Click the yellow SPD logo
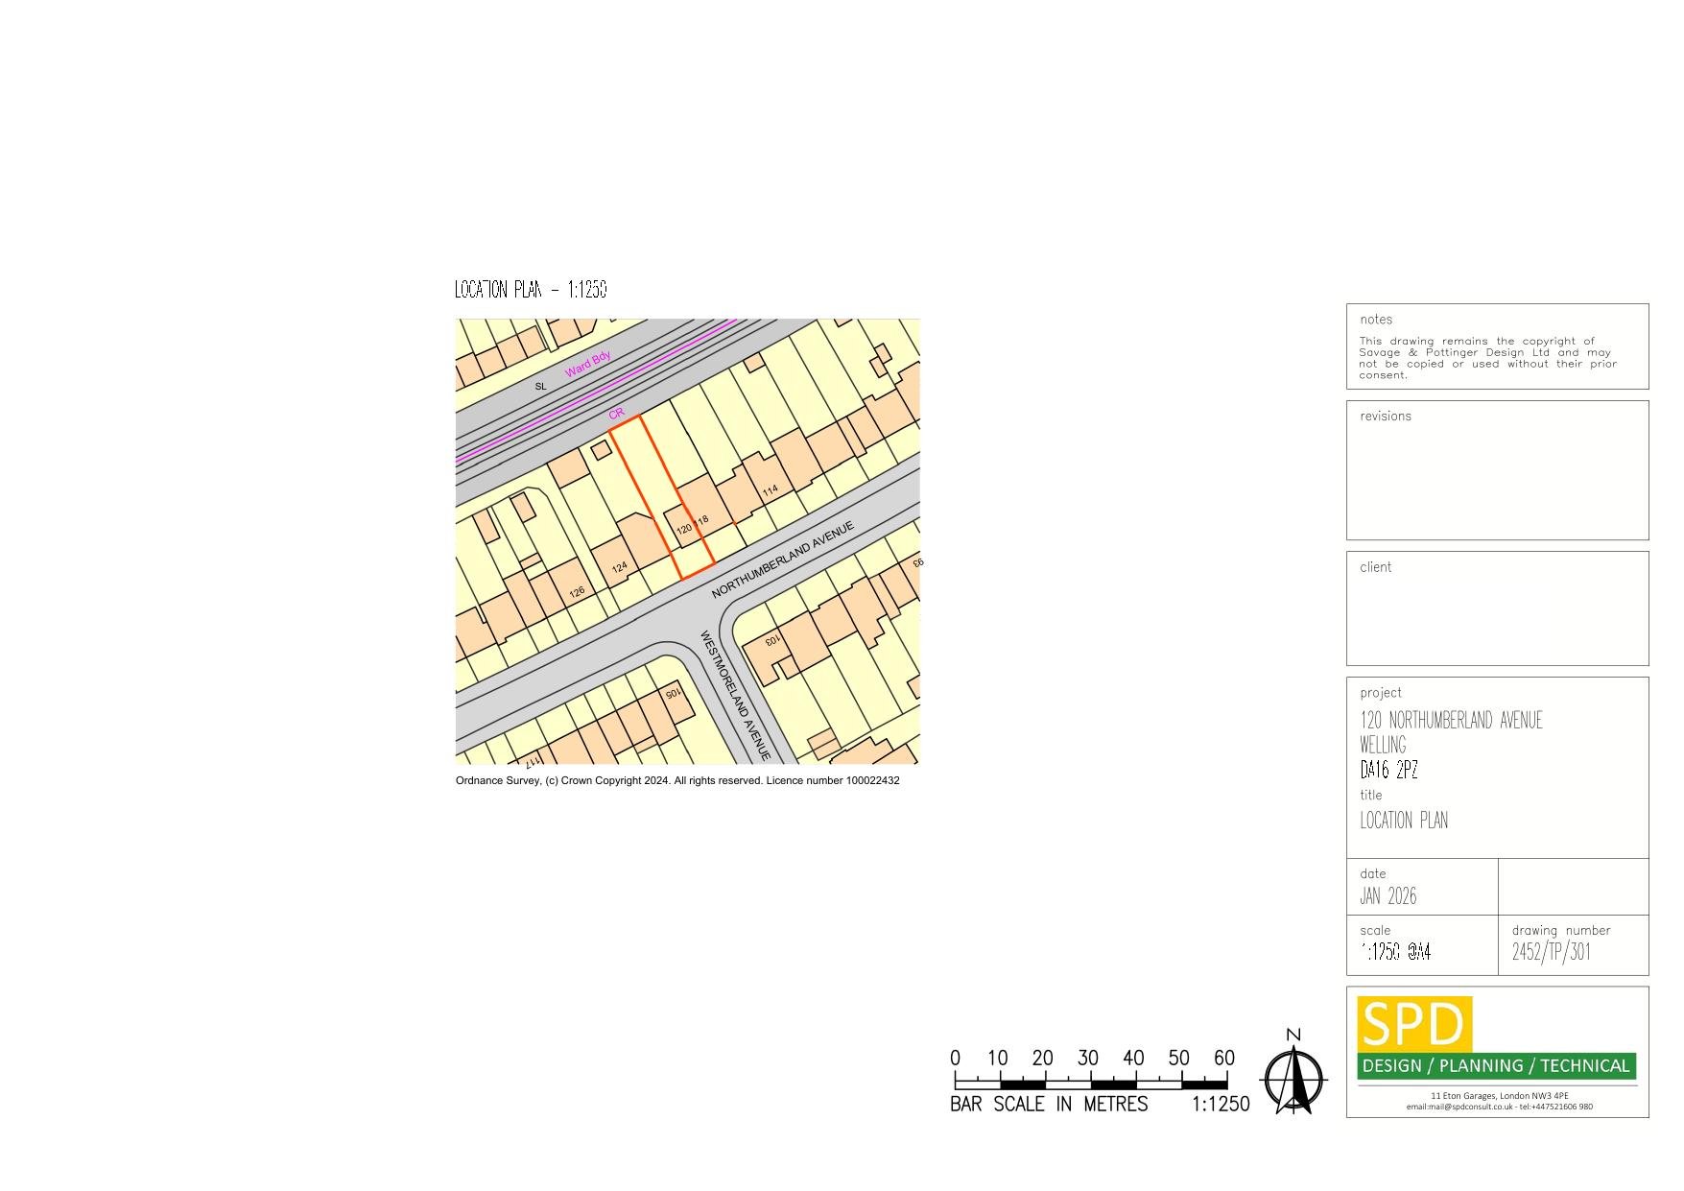1684x1191 pixels. [1413, 1024]
